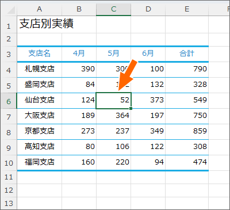
Task: Select row 7 header
Action: 9,116
